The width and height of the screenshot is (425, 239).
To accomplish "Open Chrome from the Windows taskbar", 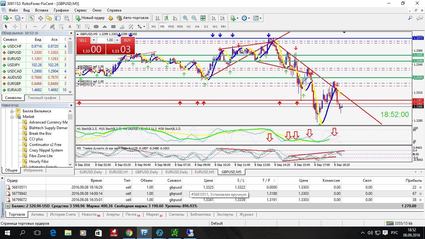I will [x=128, y=232].
